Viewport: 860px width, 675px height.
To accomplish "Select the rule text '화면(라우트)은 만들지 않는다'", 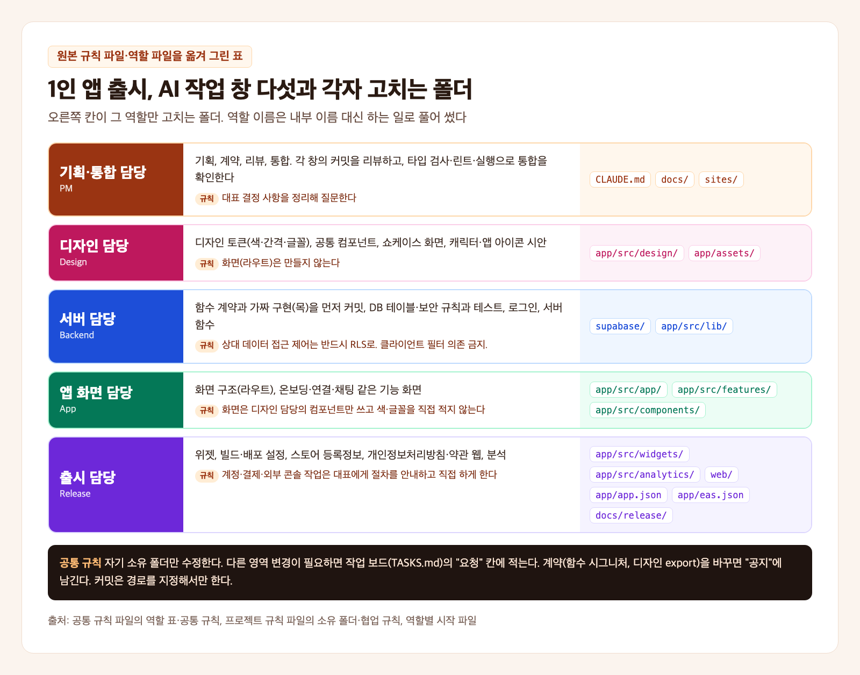I will point(281,263).
